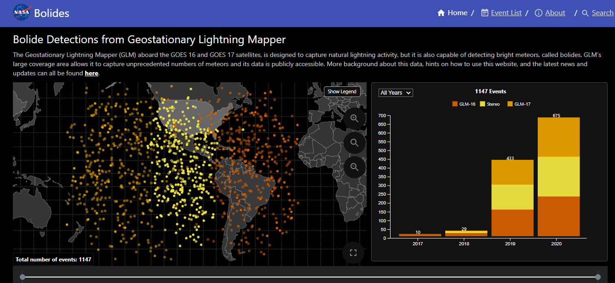Open the Event List page

(506, 13)
